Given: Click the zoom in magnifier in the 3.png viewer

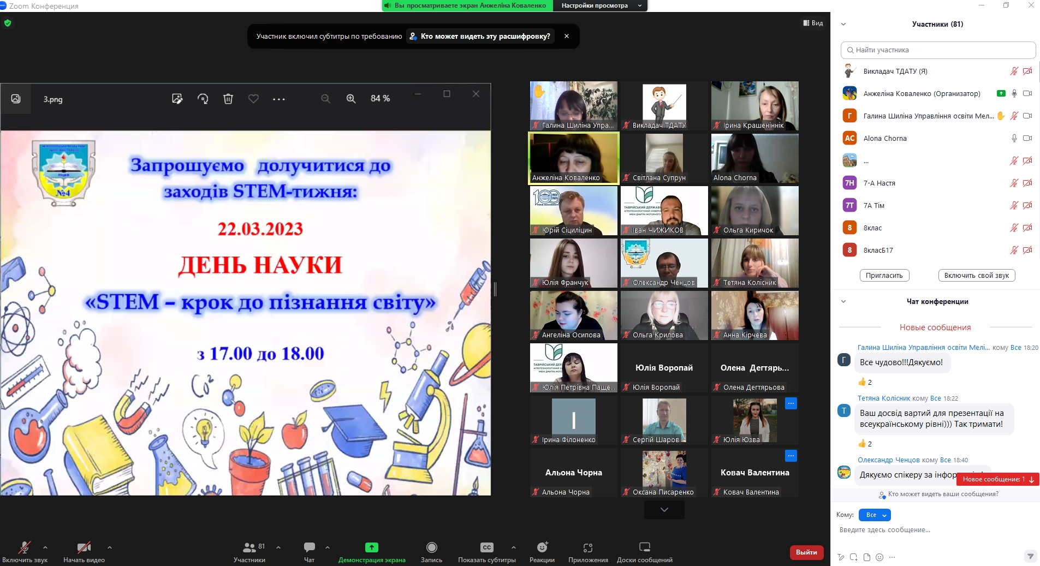Looking at the screenshot, I should [x=351, y=99].
